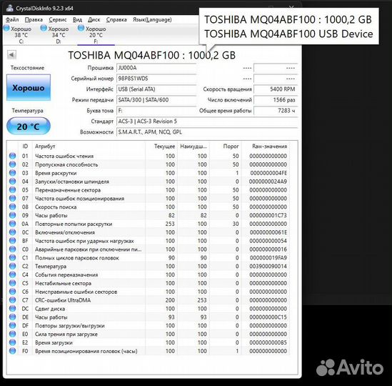Viewport: 392px width, 386px height.
Task: Click the Стандарт field ACS-3 Revision 5
Action: pos(207,122)
